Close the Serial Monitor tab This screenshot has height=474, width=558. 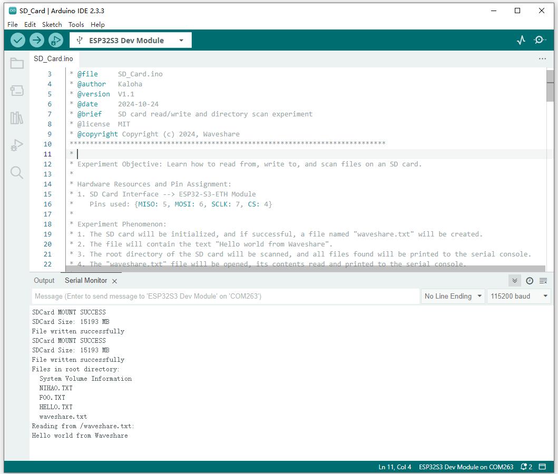114,281
